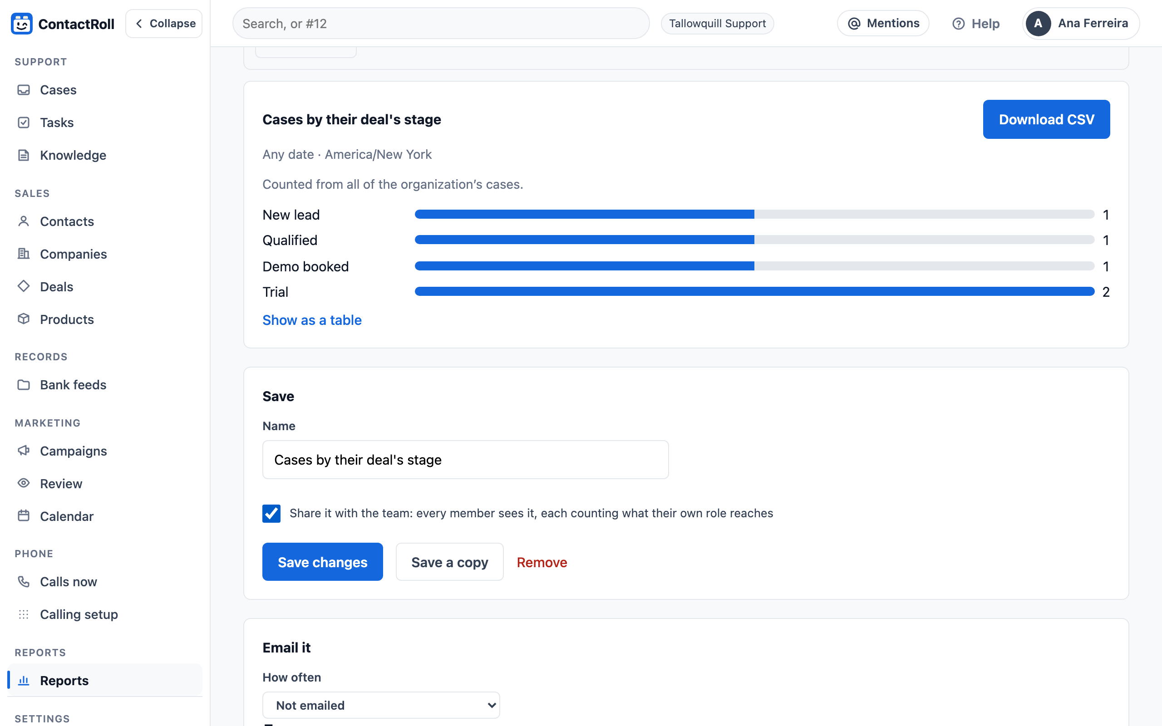Viewport: 1162px width, 726px height.
Task: Open Review via its eye icon
Action: pyautogui.click(x=24, y=484)
